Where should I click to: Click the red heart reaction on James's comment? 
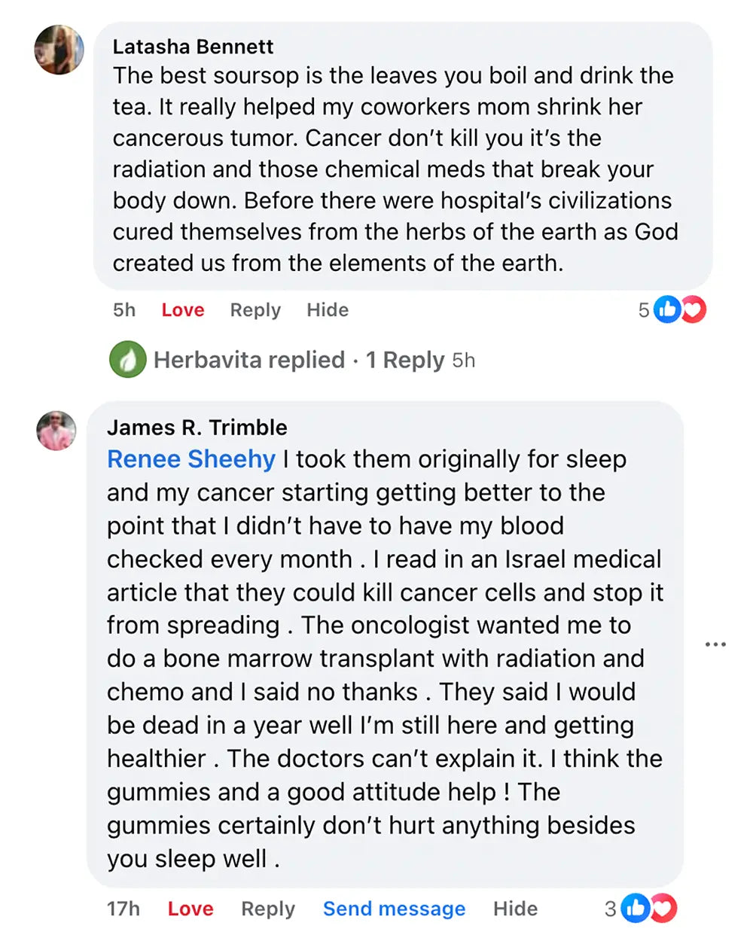tap(664, 909)
